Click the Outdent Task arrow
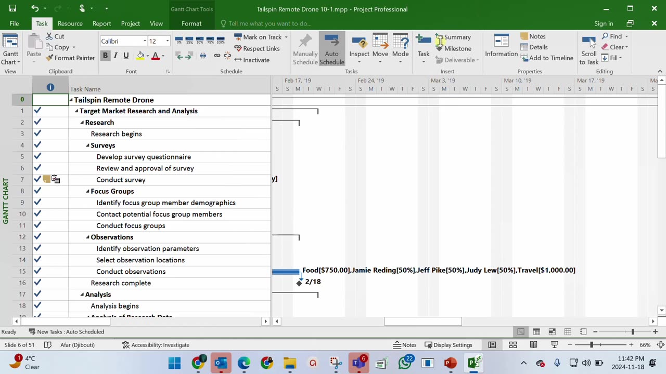The image size is (666, 374). coord(180,56)
